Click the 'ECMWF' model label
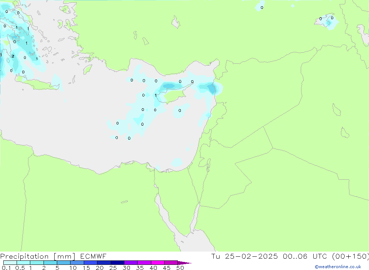Screen dimensions: 369x270 [93, 256]
